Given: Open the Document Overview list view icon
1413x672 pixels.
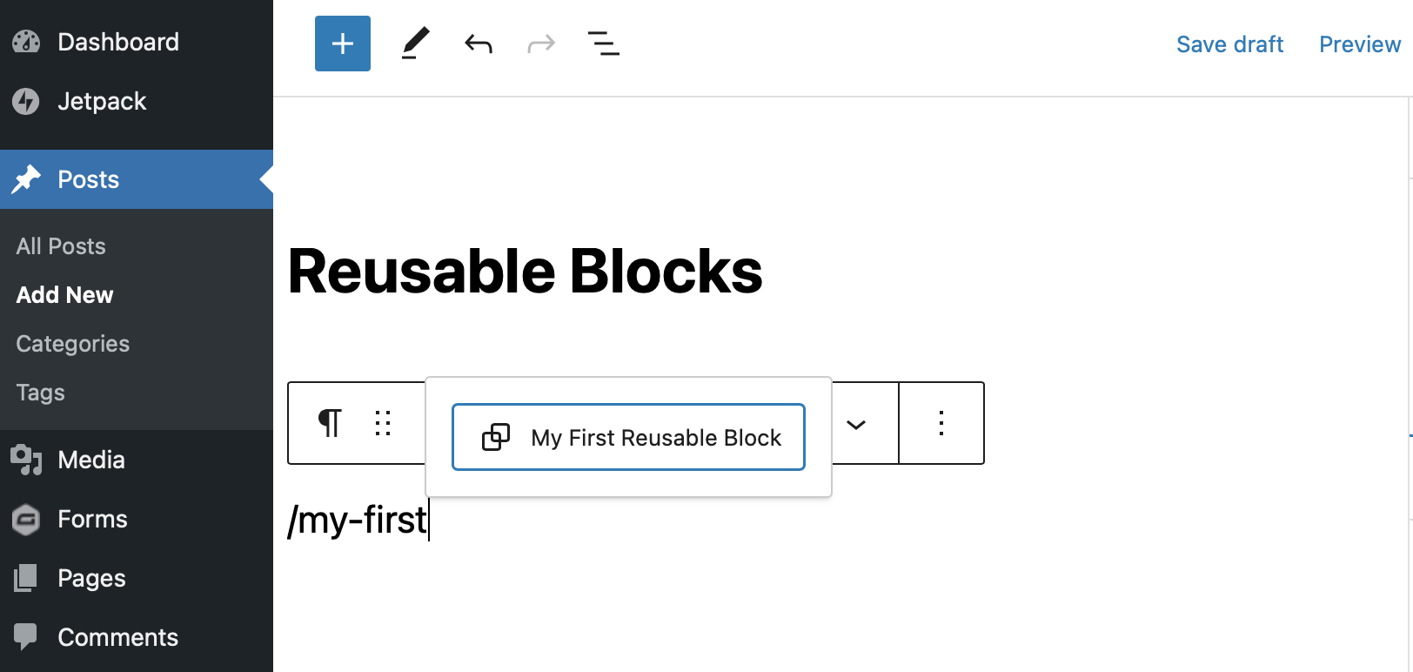Looking at the screenshot, I should click(604, 44).
